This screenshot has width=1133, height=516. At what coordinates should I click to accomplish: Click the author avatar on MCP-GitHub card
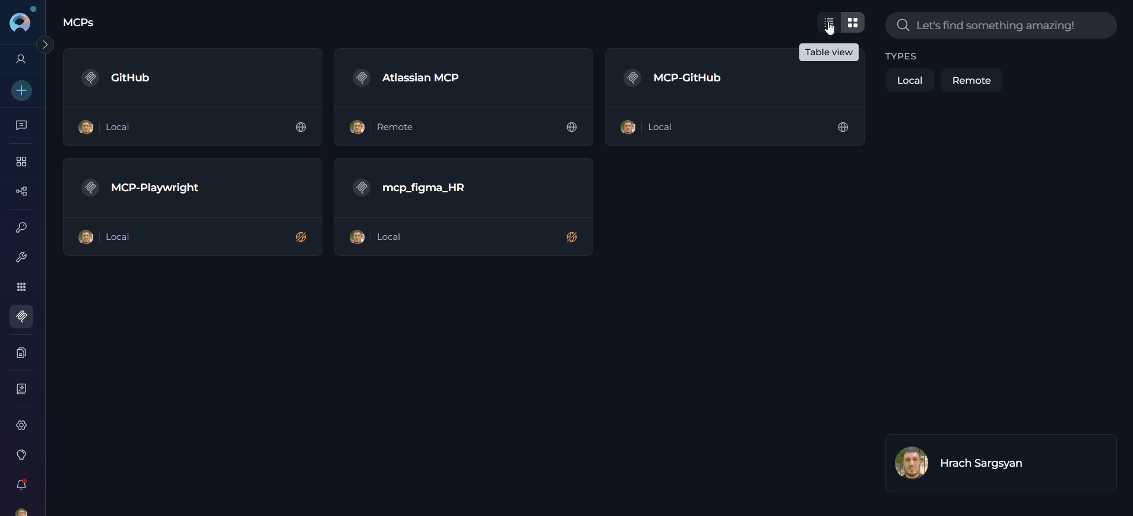tap(628, 127)
